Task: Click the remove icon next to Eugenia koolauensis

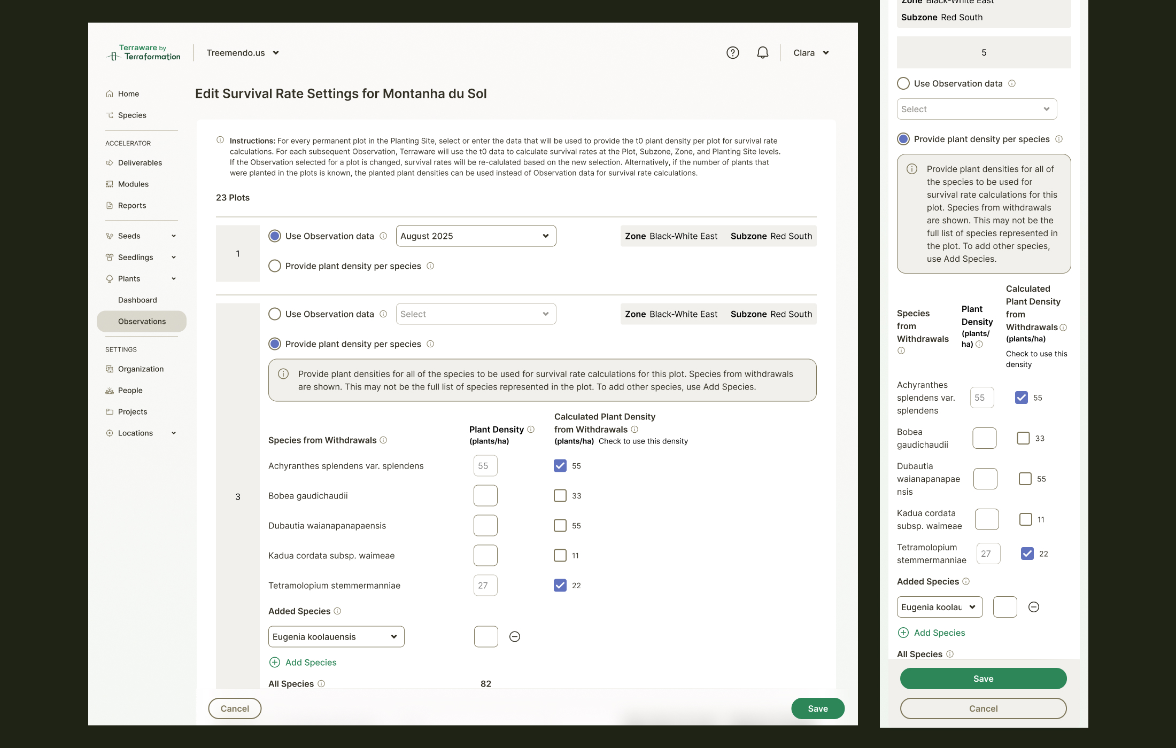Action: point(514,636)
